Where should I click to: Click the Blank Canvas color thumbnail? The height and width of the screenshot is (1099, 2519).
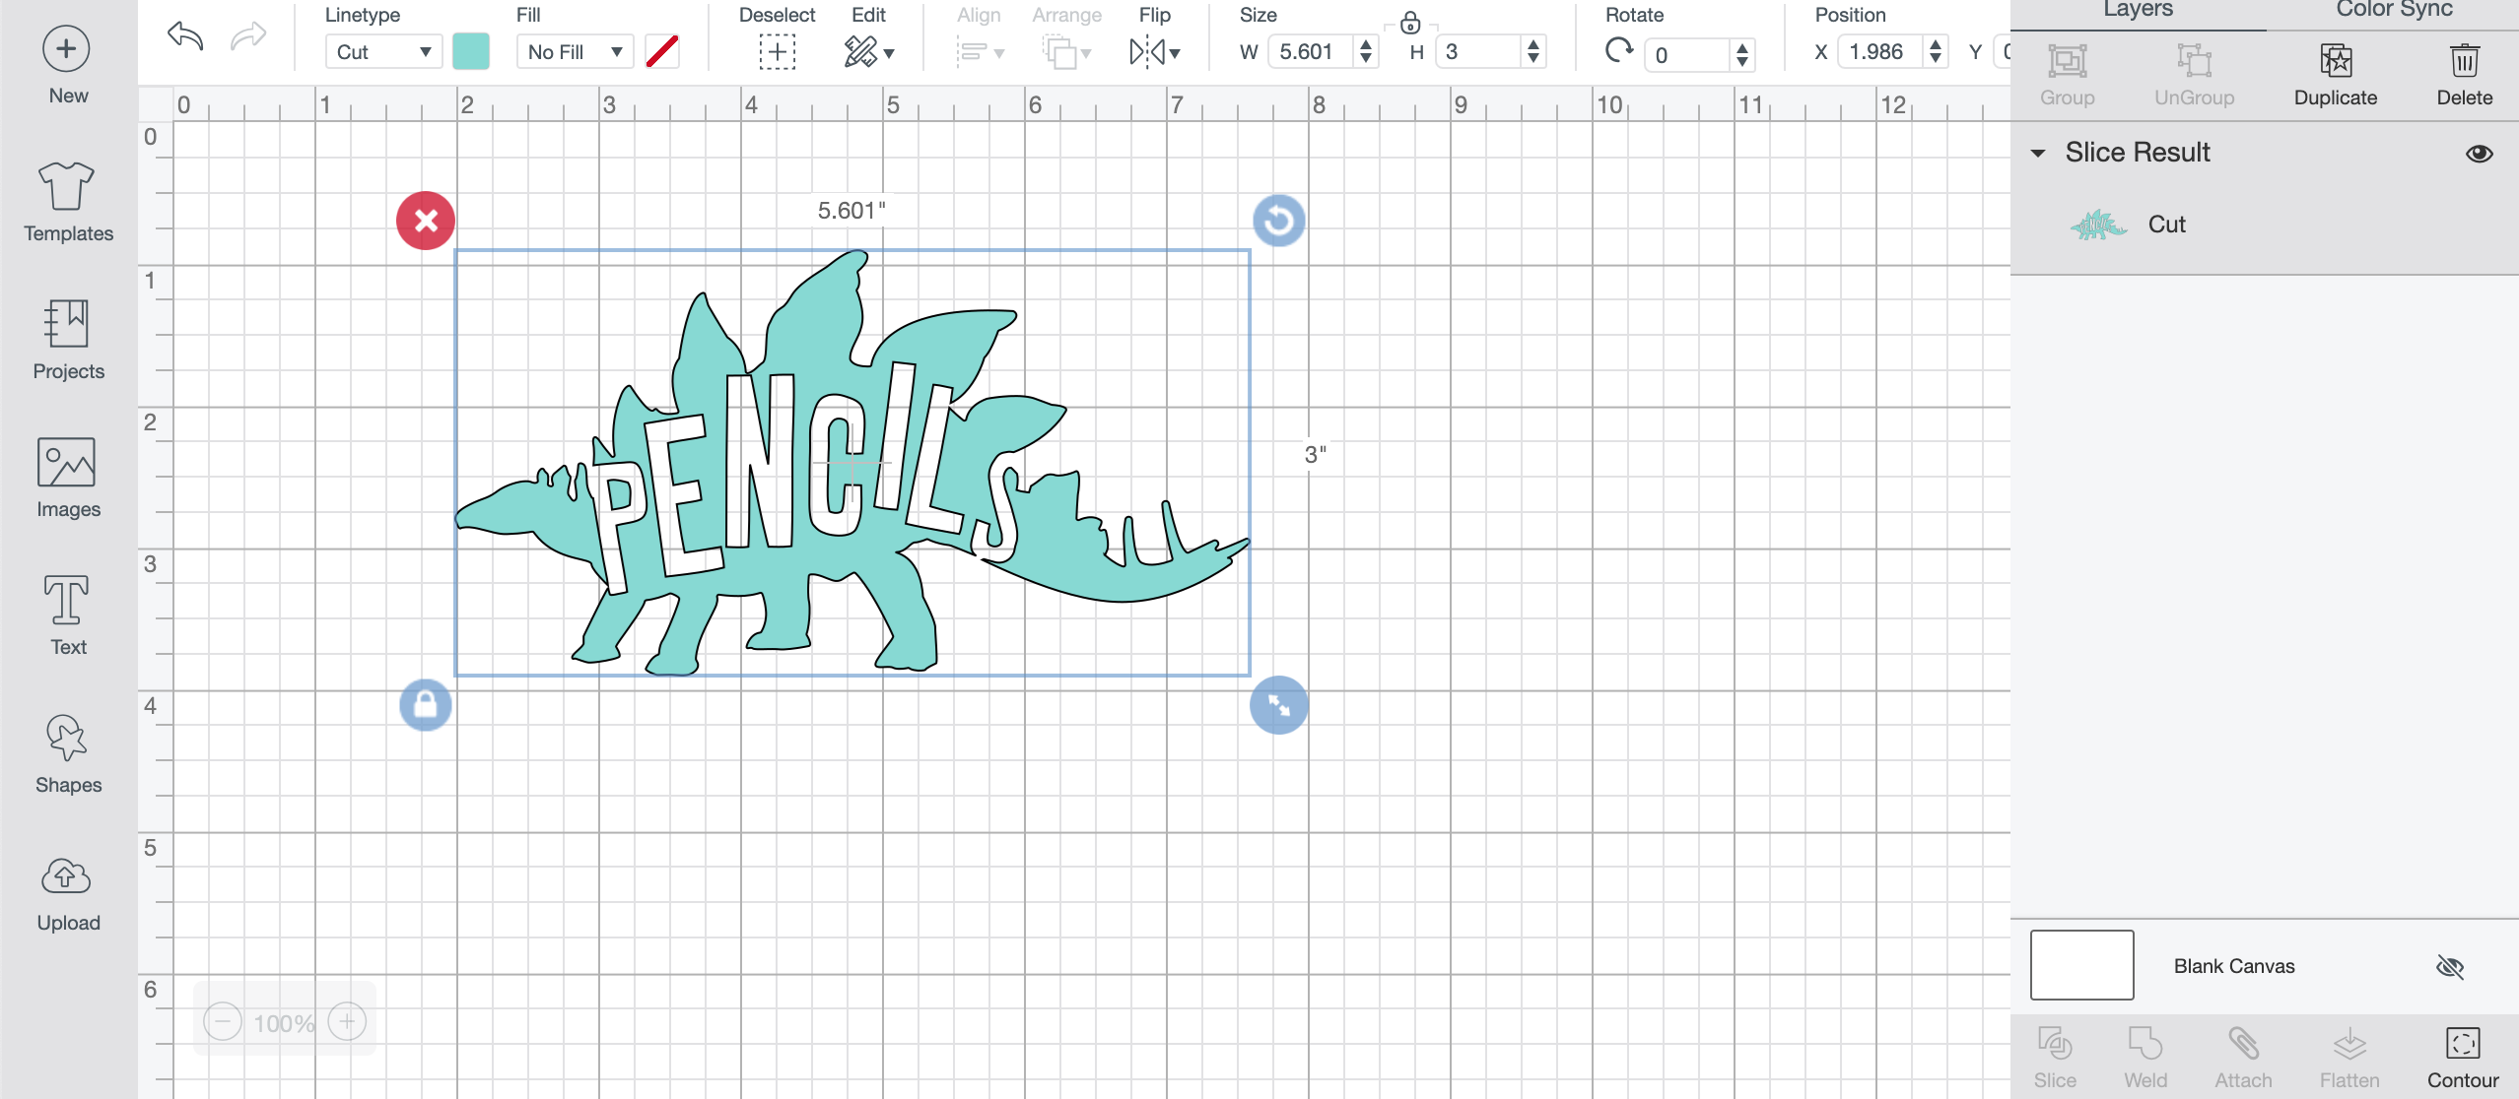coord(2081,965)
